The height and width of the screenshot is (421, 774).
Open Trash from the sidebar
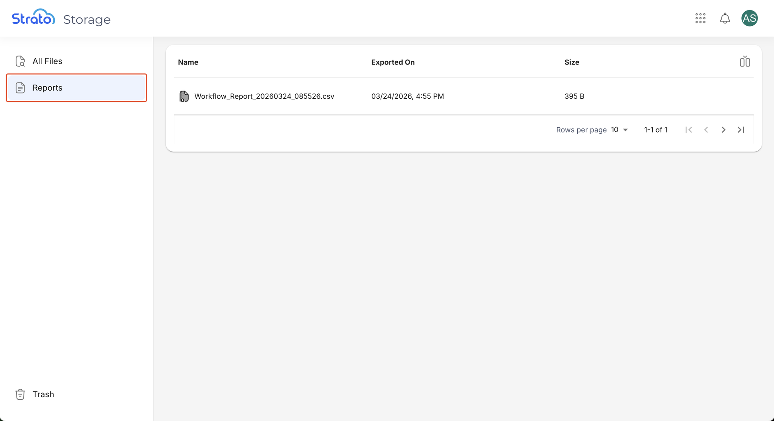43,394
